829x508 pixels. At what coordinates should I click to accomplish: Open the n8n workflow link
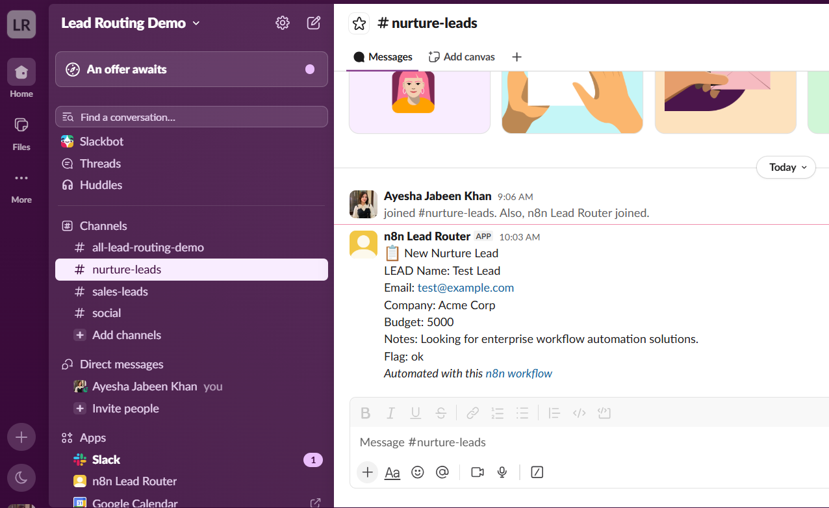tap(519, 374)
